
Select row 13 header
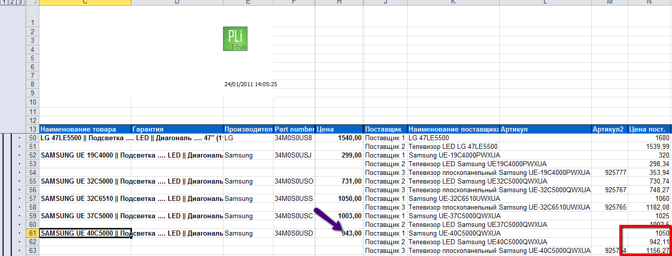32,129
